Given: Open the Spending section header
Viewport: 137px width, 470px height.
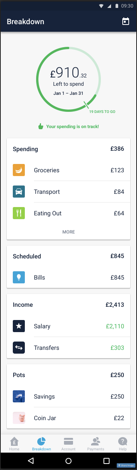Looking at the screenshot, I should 68,149.
